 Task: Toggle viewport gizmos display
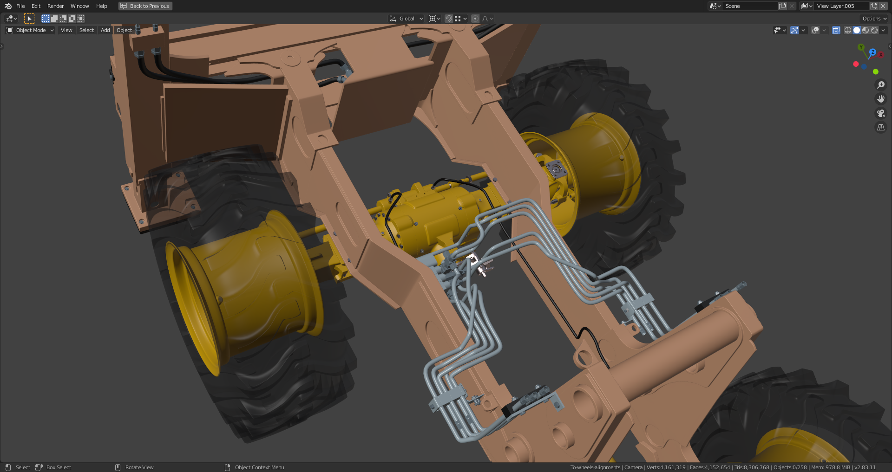pos(794,30)
